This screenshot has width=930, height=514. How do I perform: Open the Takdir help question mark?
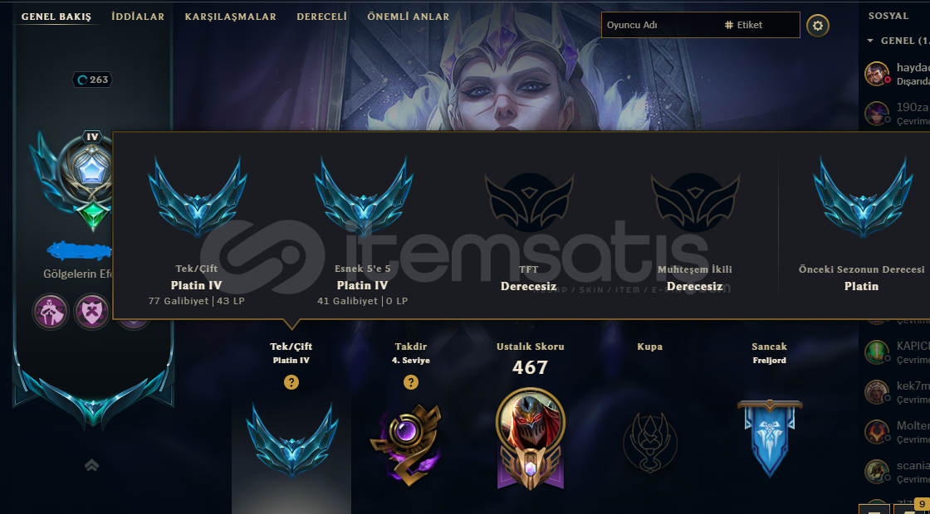(411, 382)
